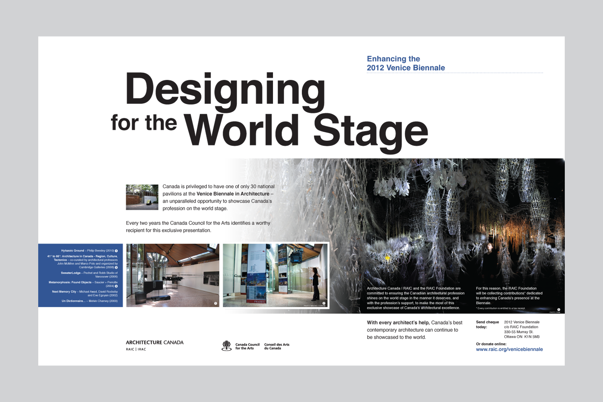Click number 2 marker after Cambridge Galleries (2008)
The width and height of the screenshot is (603, 402).
[116, 267]
